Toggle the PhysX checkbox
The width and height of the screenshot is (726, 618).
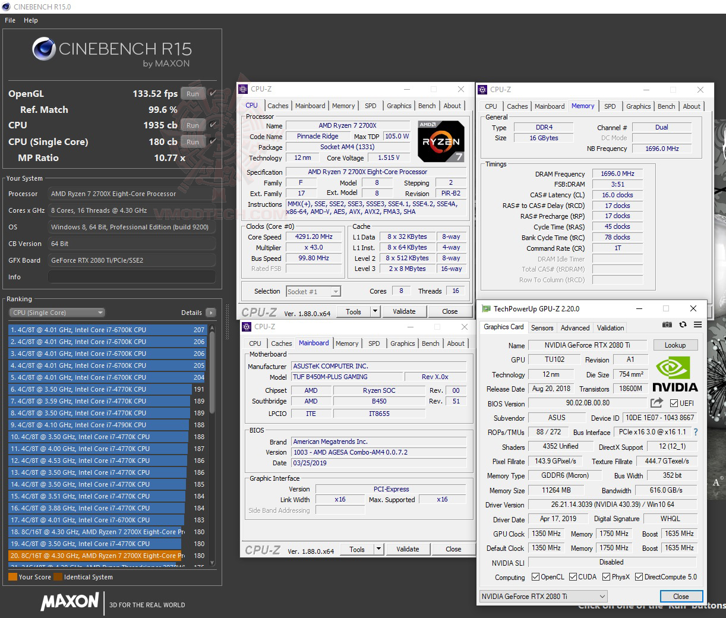pyautogui.click(x=606, y=577)
